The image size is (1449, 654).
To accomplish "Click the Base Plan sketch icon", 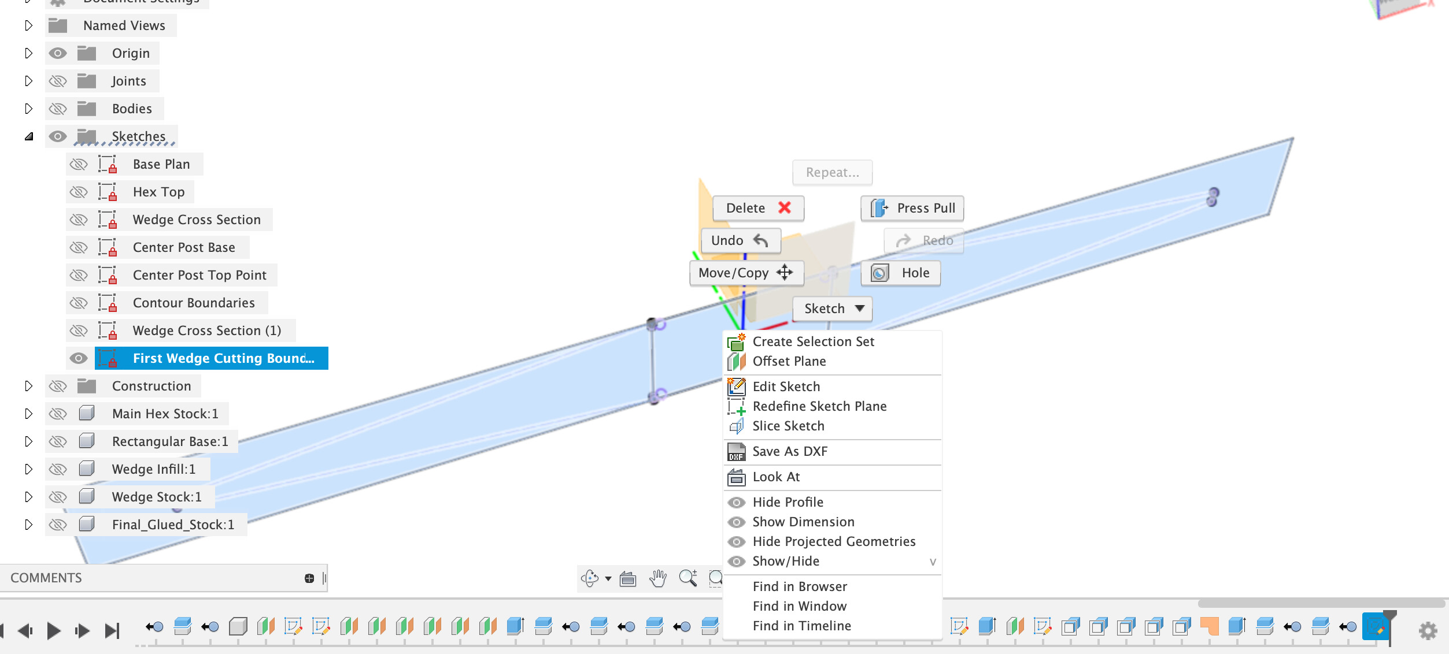I will pos(108,164).
